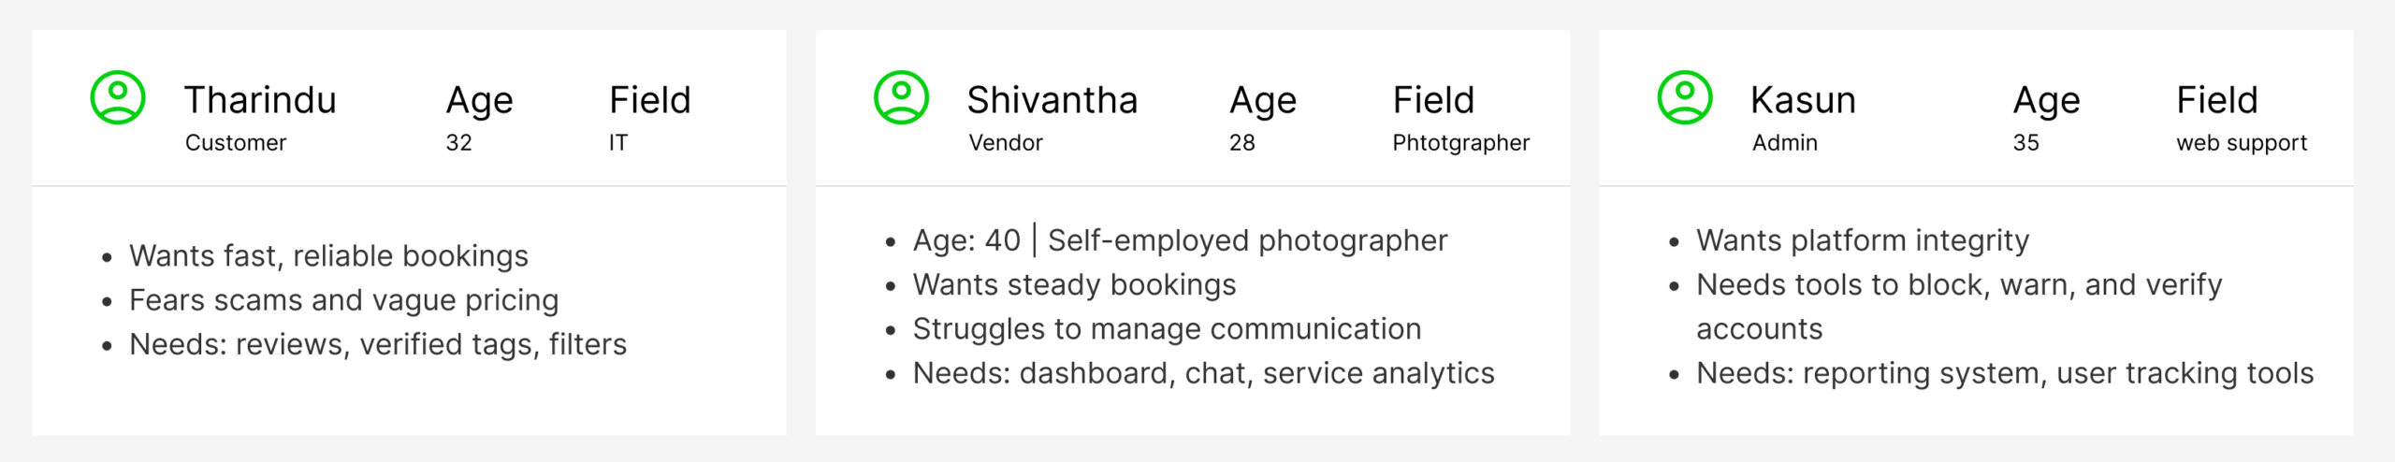Click the Vendor role label

(1006, 143)
